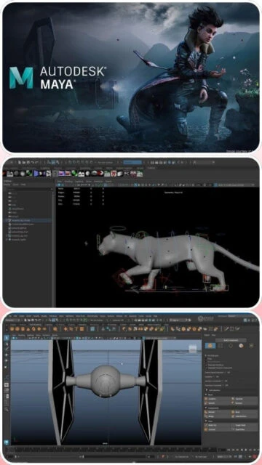Create a polygon cylinder from the shelf

(23, 328)
